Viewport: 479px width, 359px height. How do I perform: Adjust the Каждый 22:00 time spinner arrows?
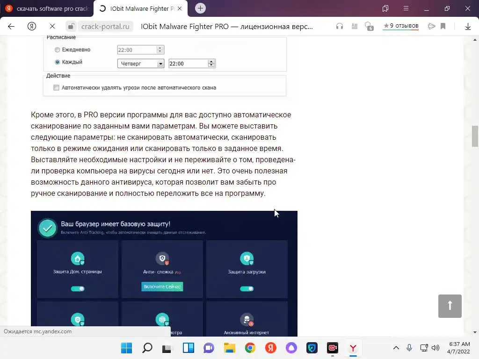211,64
